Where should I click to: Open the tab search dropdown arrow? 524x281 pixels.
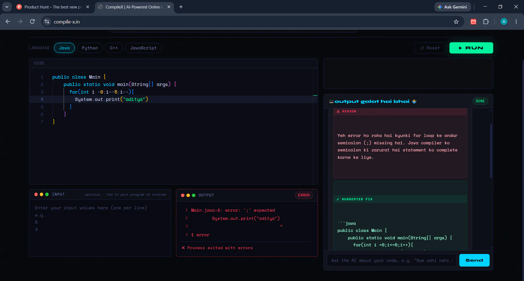7,7
